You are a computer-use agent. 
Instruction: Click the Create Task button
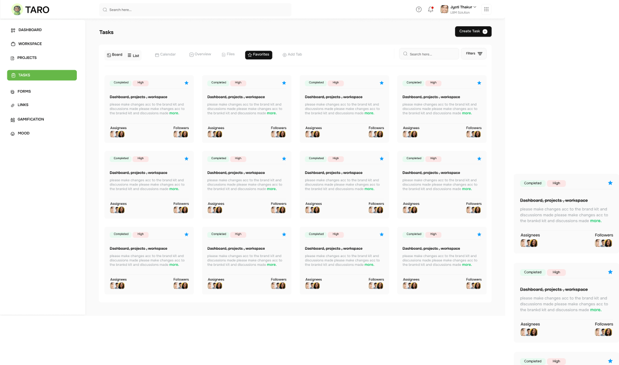pos(473,31)
